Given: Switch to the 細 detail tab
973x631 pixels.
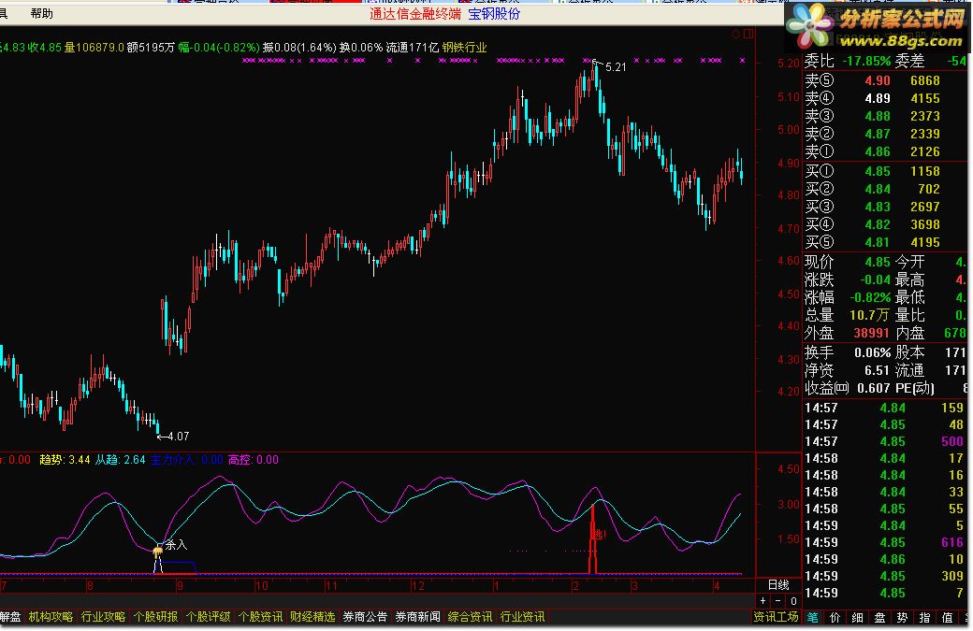Looking at the screenshot, I should 857,617.
